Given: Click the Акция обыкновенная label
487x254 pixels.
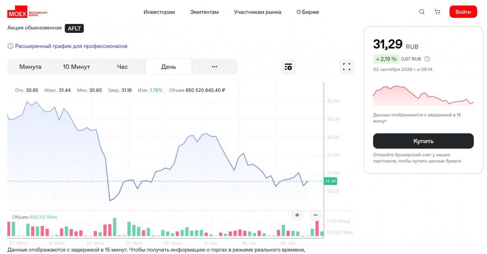Looking at the screenshot, I should click(34, 28).
